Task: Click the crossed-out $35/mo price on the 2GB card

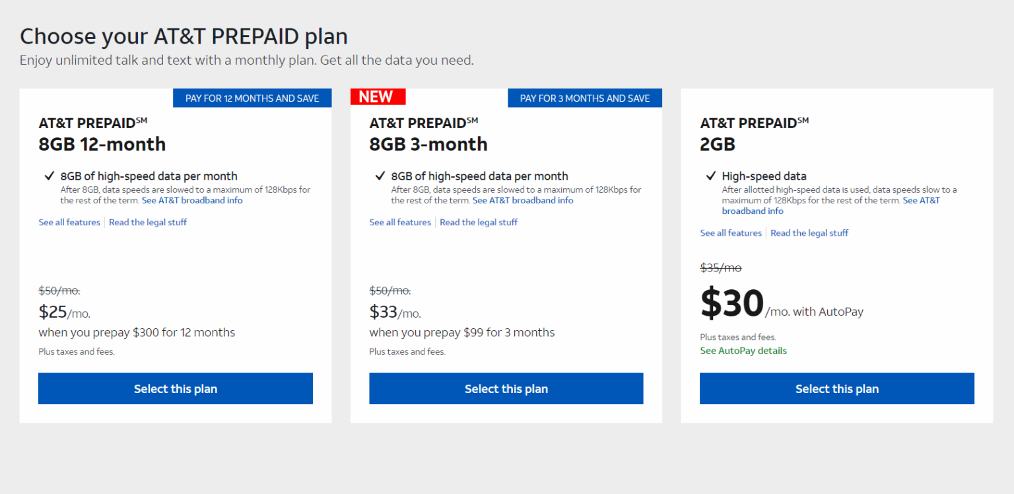Action: click(720, 267)
